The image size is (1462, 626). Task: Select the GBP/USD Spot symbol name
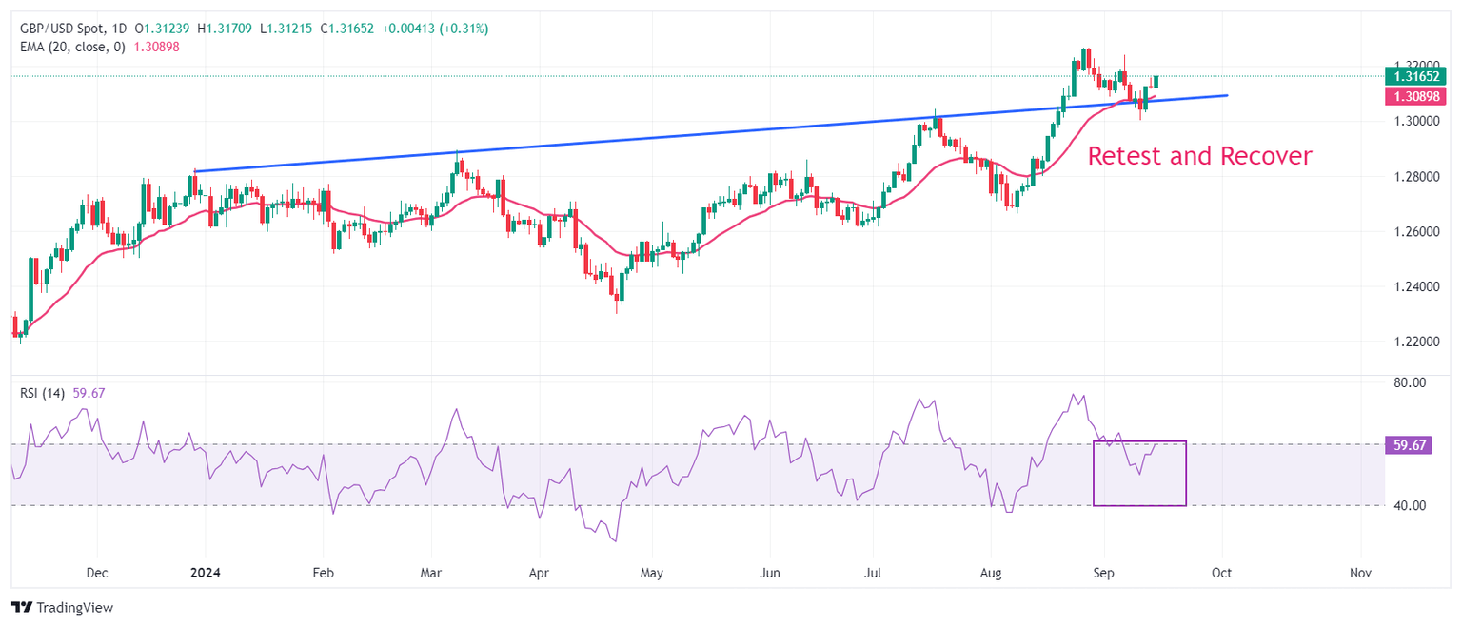[60, 29]
